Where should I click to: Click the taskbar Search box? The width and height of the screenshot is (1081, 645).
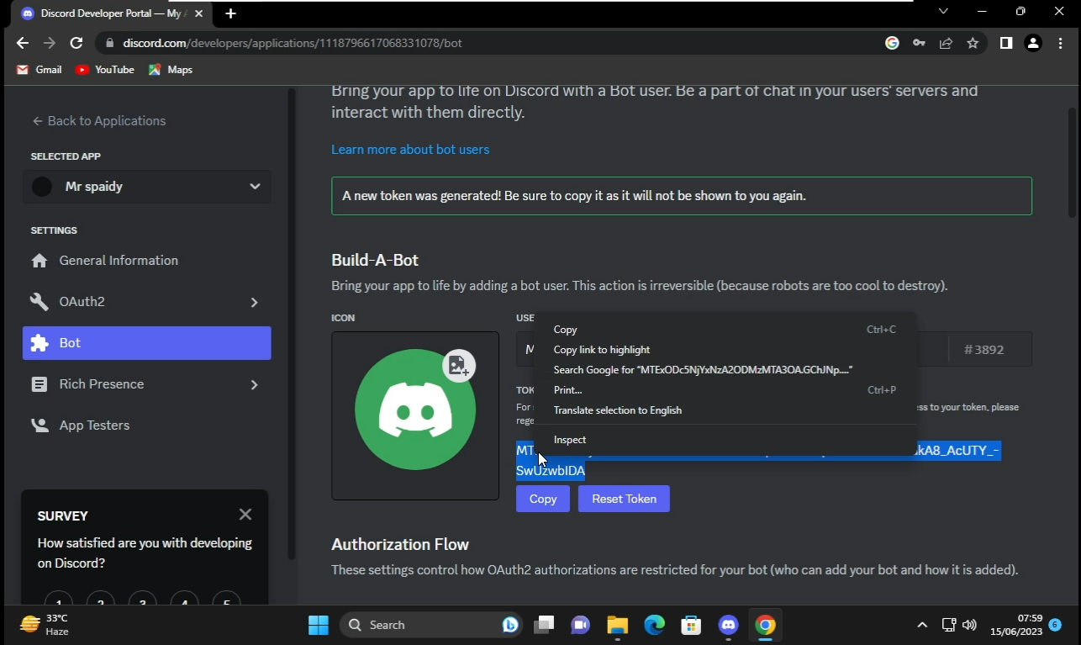click(432, 625)
